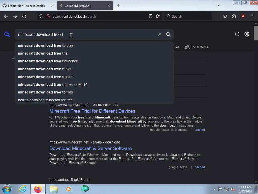
Task: Click minecraft.net en-us download URL
Action: click(x=85, y=142)
